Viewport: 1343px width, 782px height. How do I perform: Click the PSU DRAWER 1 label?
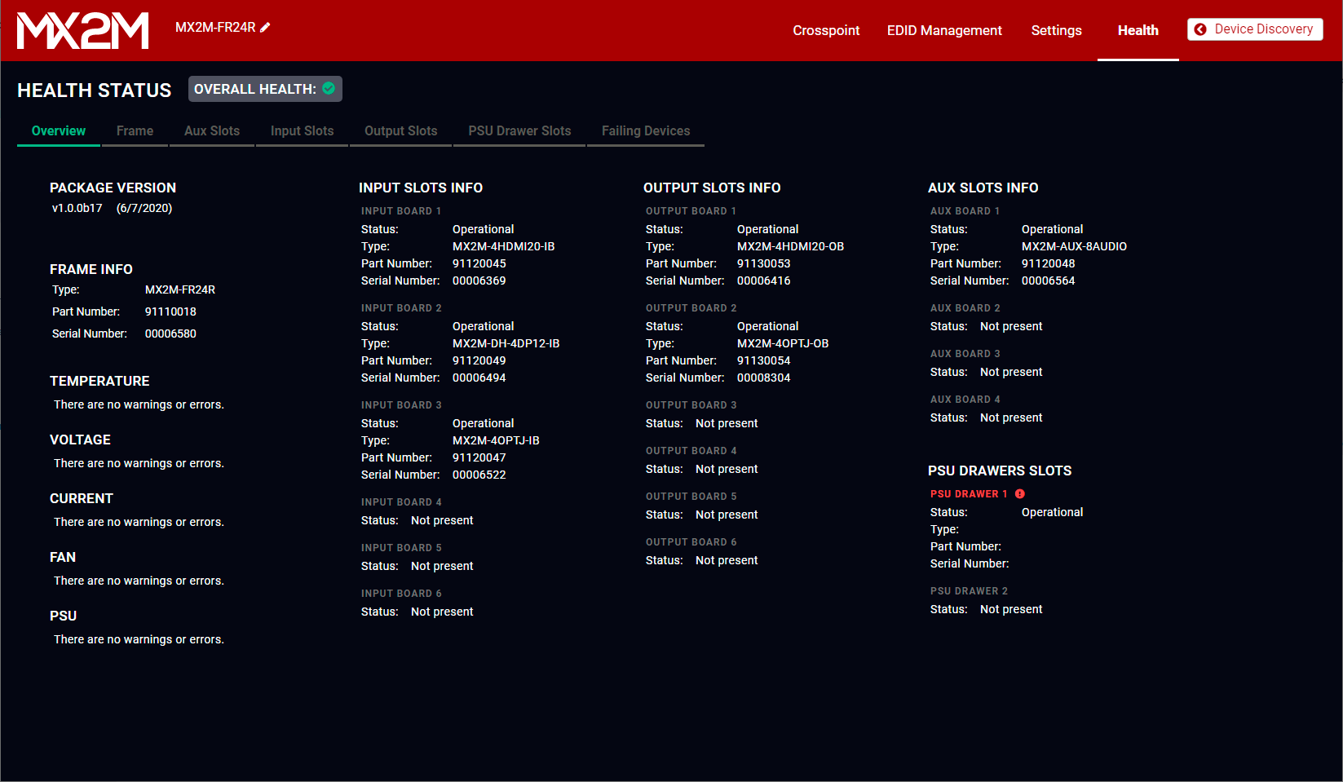(969, 494)
